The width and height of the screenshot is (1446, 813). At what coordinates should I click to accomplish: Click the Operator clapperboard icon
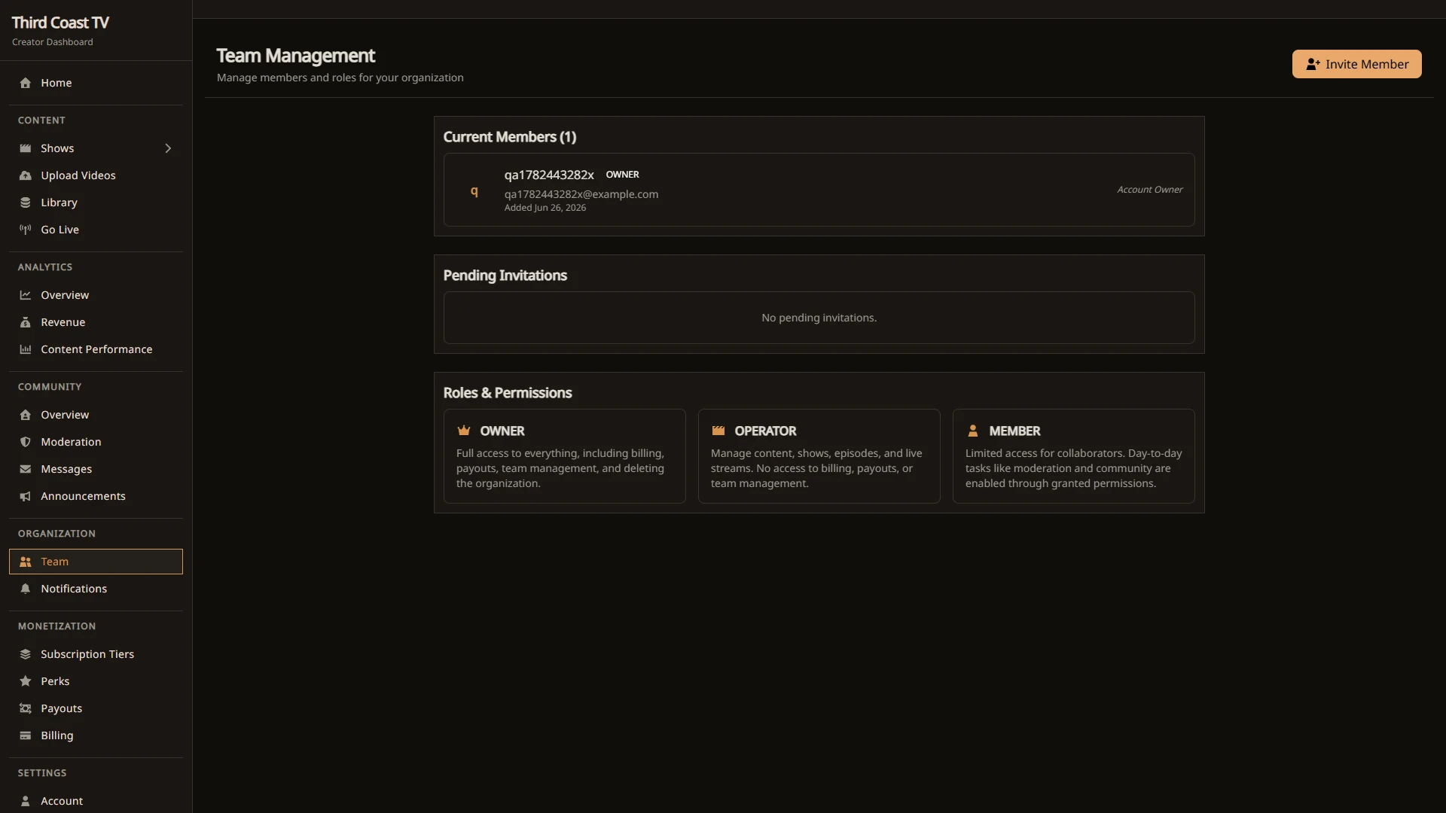tap(718, 431)
